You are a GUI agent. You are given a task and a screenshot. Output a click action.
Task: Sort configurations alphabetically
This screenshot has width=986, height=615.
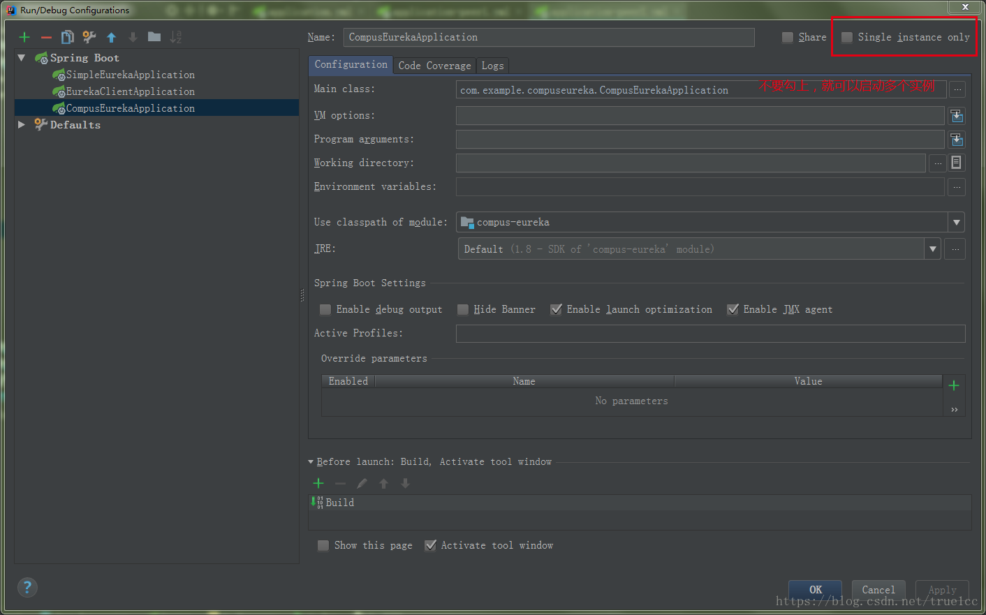[176, 37]
